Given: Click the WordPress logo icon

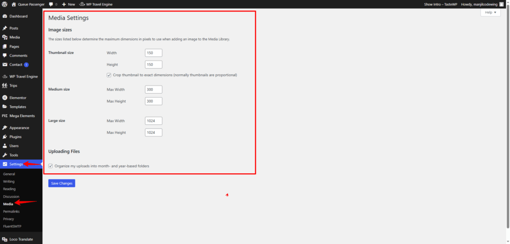Looking at the screenshot, I should (x=4, y=4).
